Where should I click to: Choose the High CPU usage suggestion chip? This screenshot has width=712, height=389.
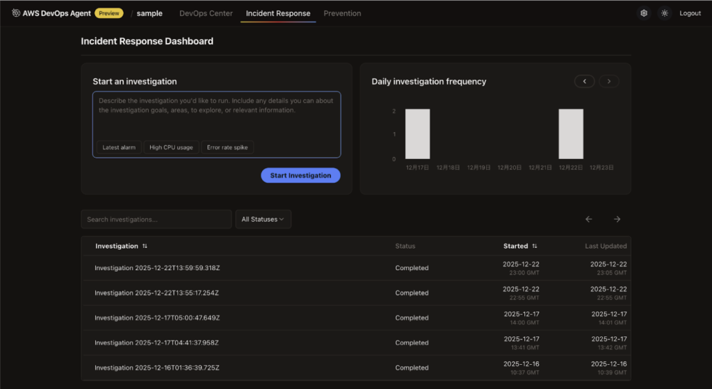[171, 147]
